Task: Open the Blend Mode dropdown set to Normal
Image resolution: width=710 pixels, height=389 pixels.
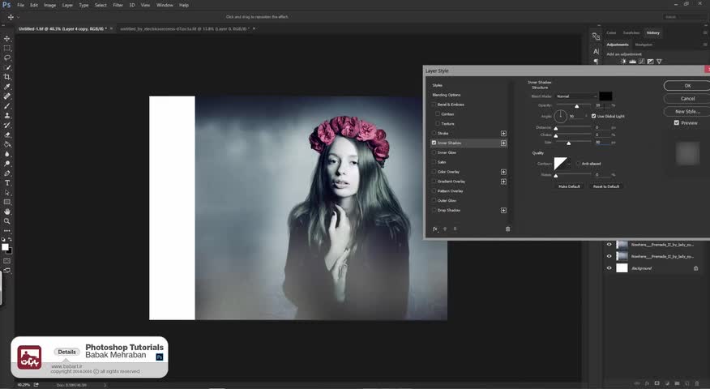Action: click(576, 96)
